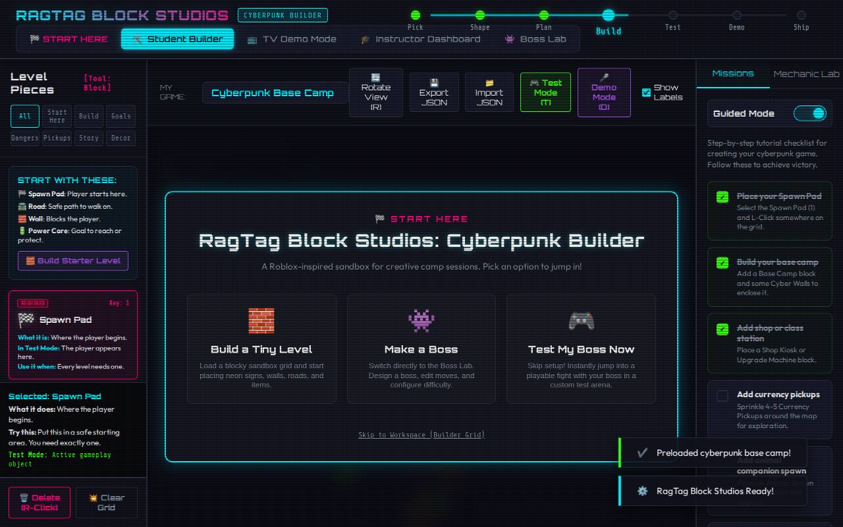This screenshot has width=843, height=527.
Task: Click the Plan progress step dot
Action: tap(543, 15)
